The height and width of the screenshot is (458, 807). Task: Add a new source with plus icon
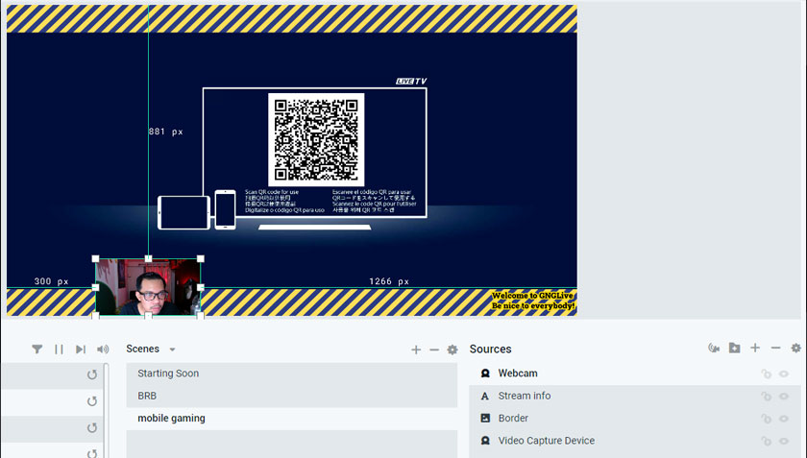pos(755,349)
